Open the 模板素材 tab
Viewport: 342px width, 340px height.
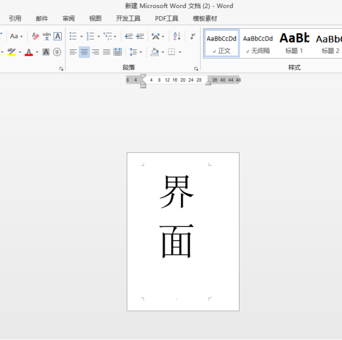click(205, 19)
